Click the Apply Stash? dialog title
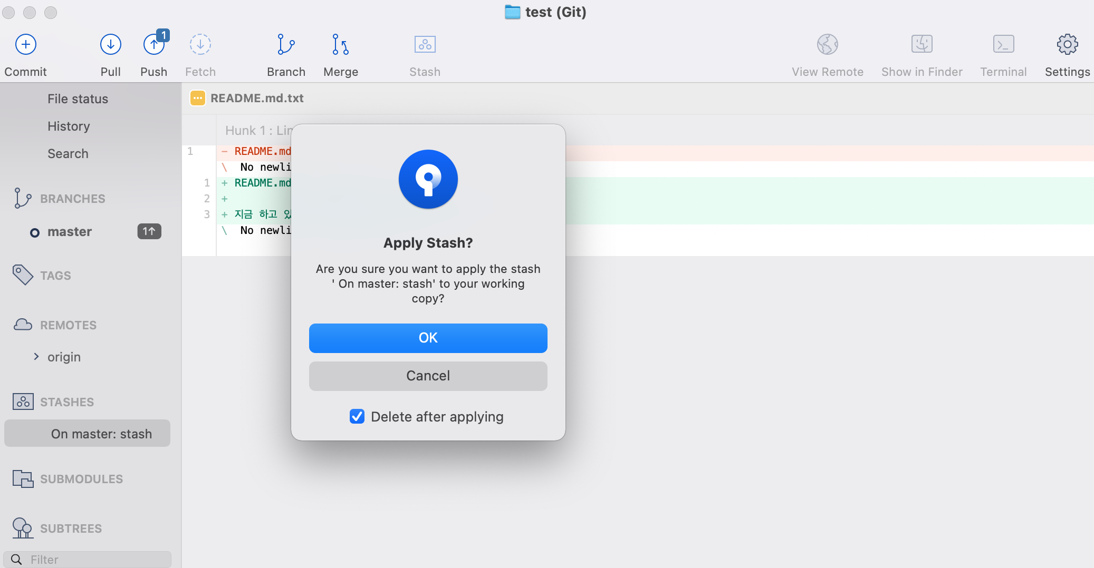This screenshot has width=1094, height=568. 428,243
